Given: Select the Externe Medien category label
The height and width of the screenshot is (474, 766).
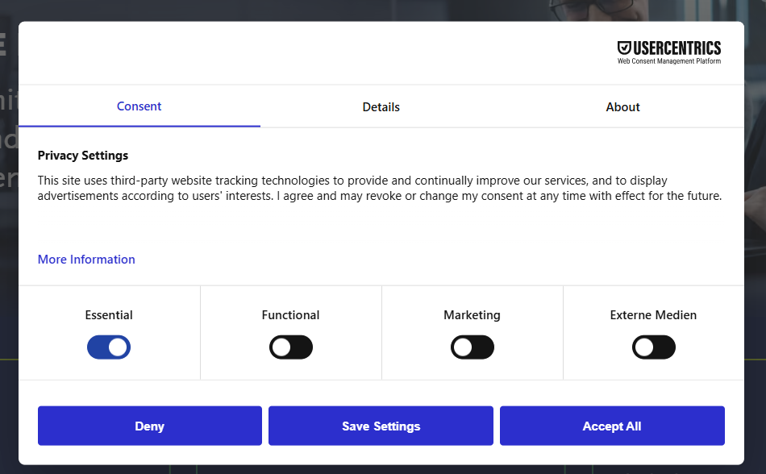Looking at the screenshot, I should (x=653, y=315).
